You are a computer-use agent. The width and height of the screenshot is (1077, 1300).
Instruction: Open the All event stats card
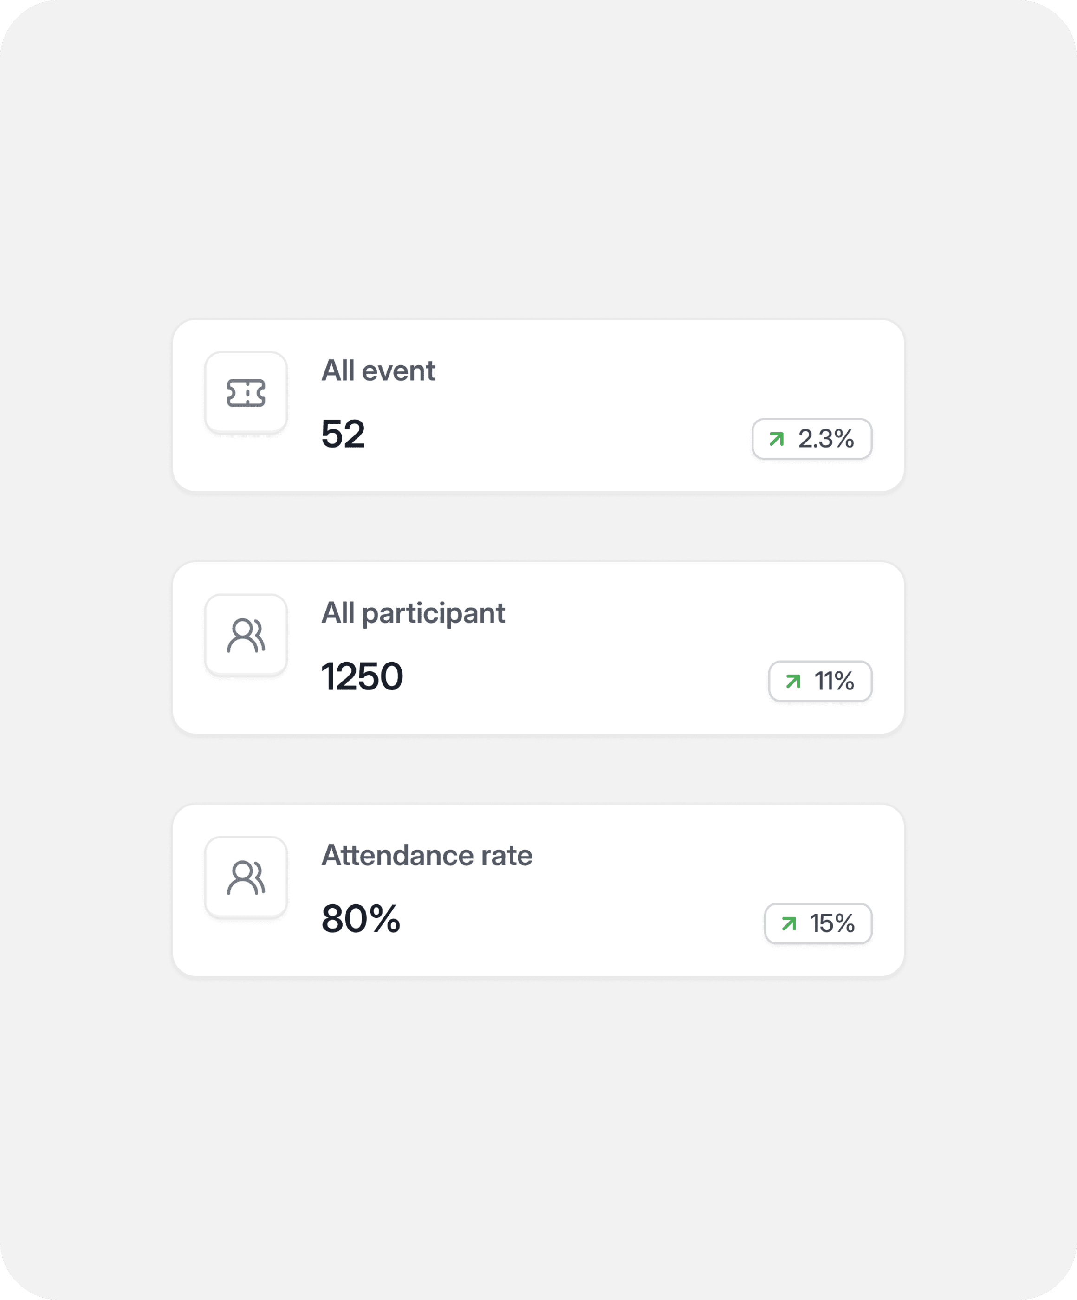coord(538,405)
